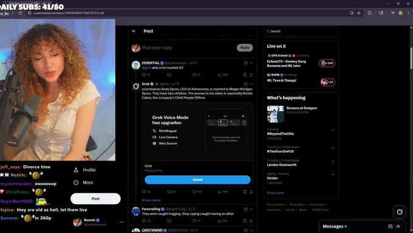This screenshot has width=413, height=233.
Task: Click Grok icon on ESSENTIAL's post
Action: point(245,63)
